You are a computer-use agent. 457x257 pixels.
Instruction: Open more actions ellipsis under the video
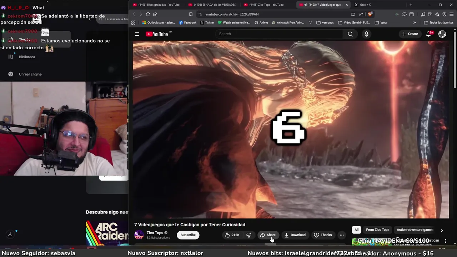342,235
